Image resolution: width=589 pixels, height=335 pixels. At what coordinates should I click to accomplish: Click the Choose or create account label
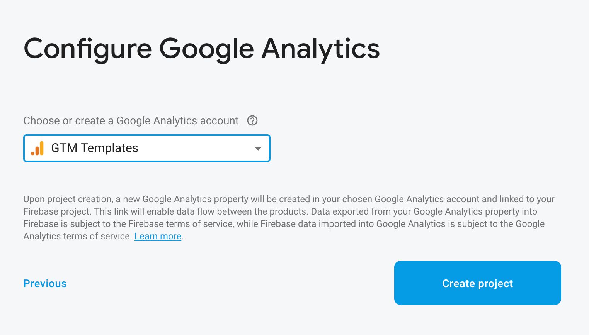coord(131,121)
